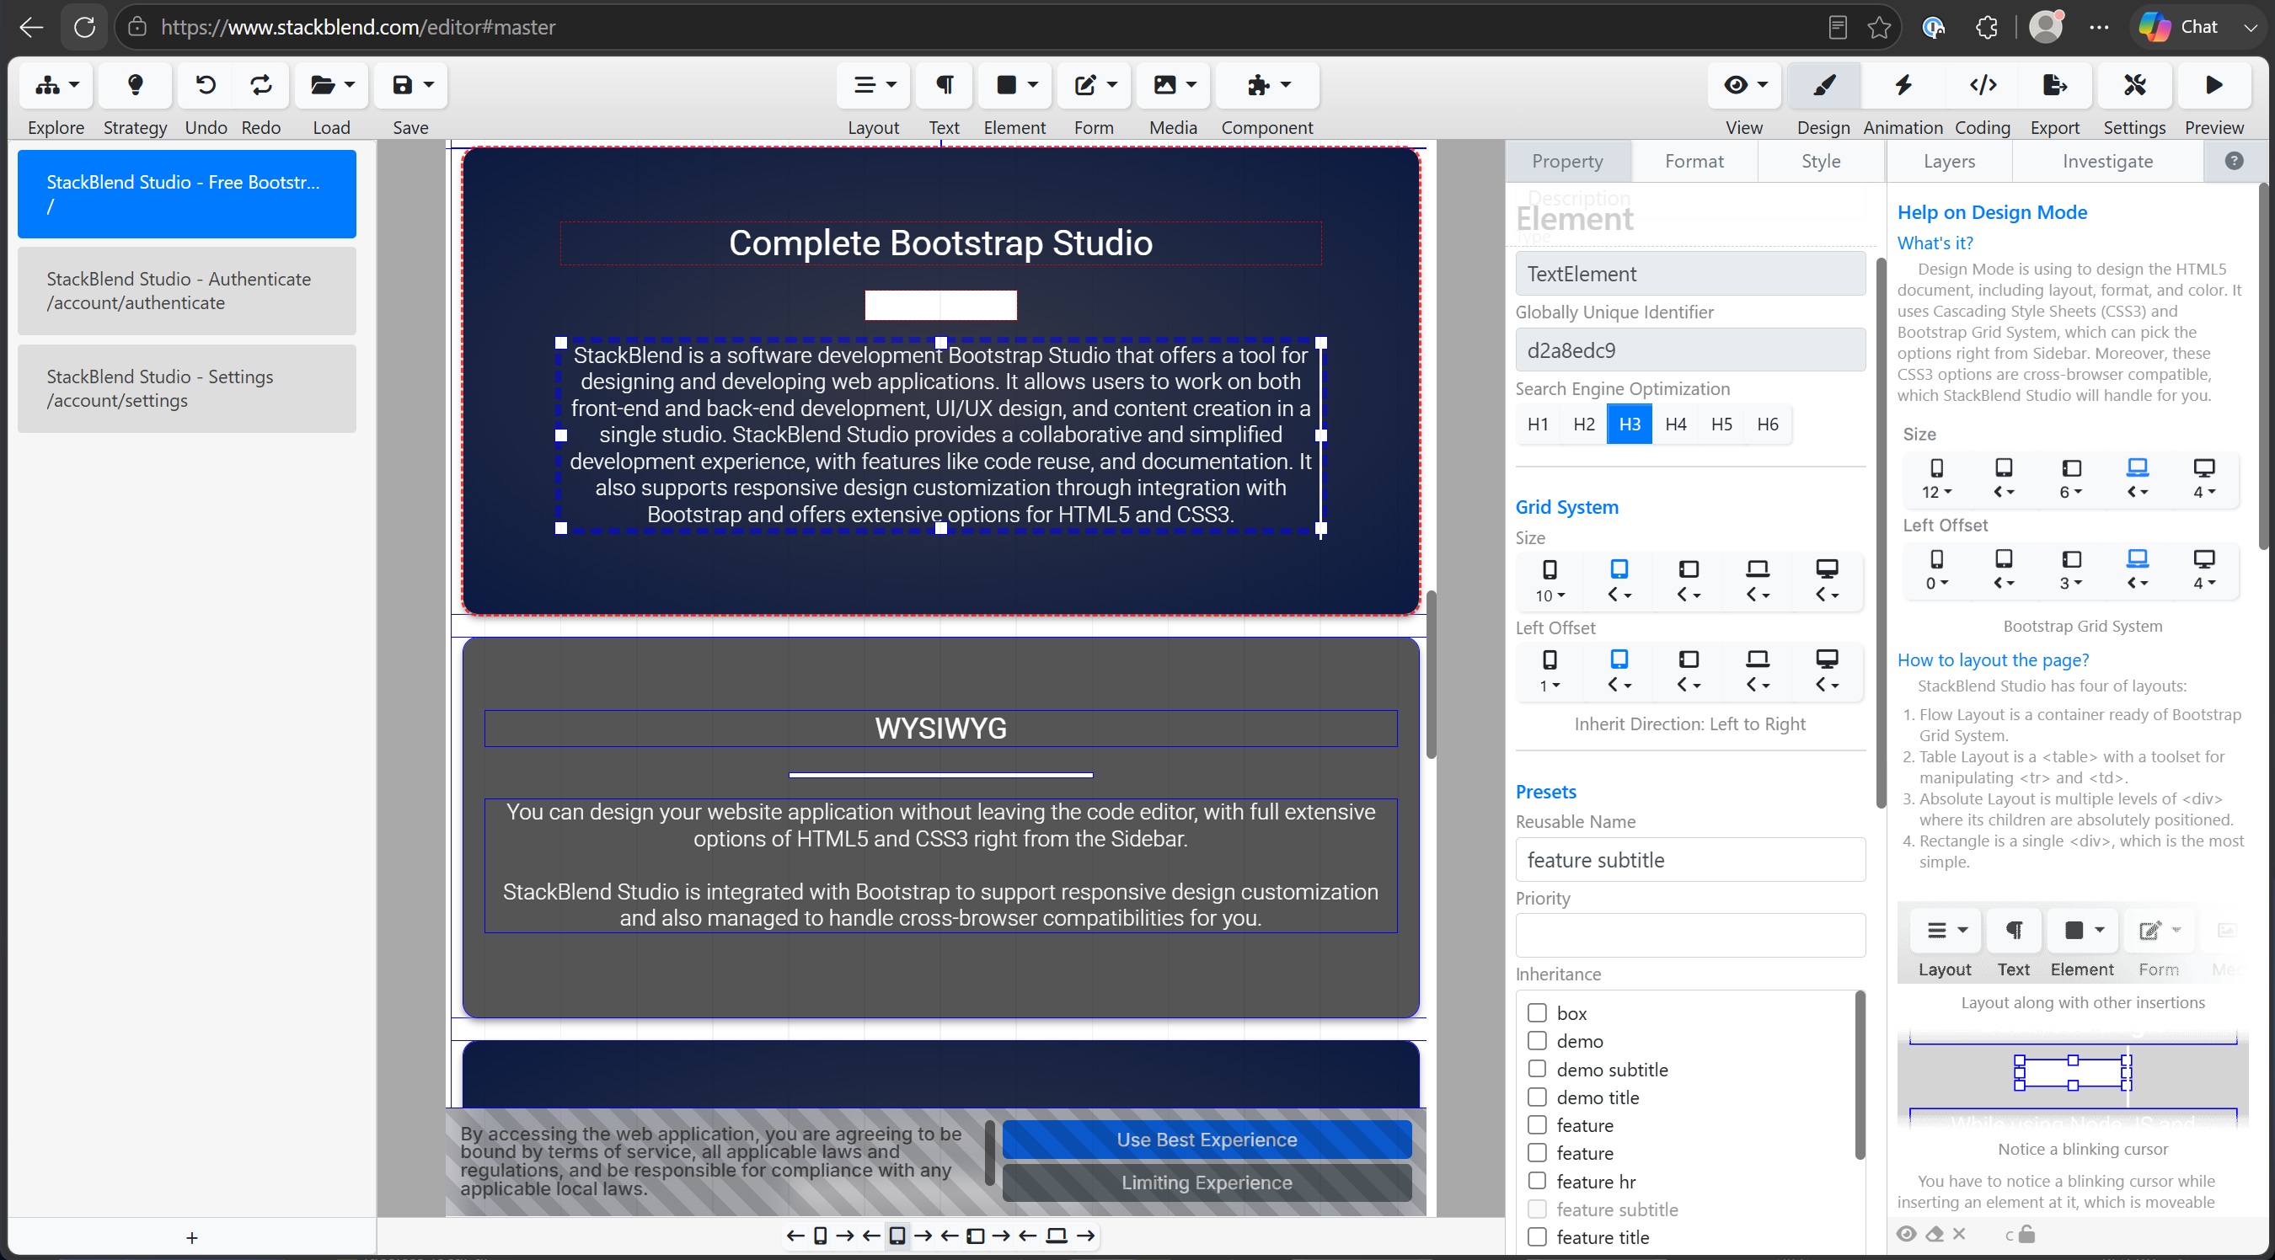
Task: Redo the last undone edit
Action: coord(261,85)
